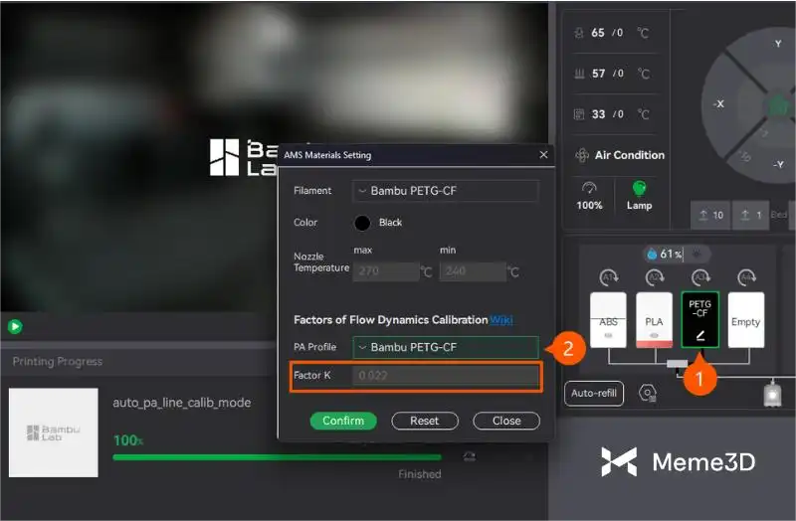Open the Wiki link for Flow Dynamics
The height and width of the screenshot is (521, 796).
point(501,319)
